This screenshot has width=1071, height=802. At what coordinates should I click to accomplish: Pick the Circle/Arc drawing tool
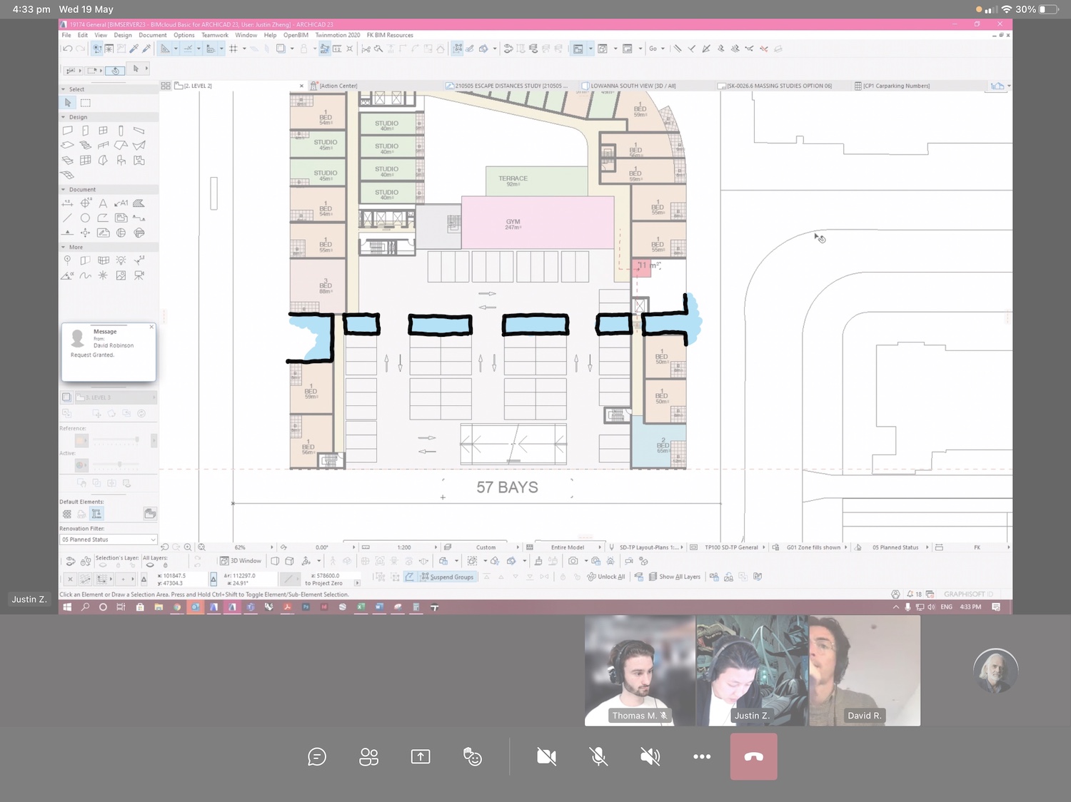(x=85, y=218)
